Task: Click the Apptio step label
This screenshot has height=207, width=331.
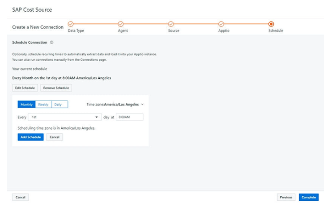Action: 224,30
